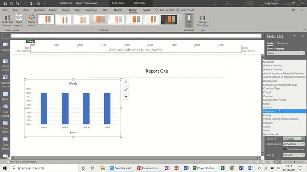The image size is (307, 172).
Task: Switch to the Resource ribbon tab
Action: point(39,10)
